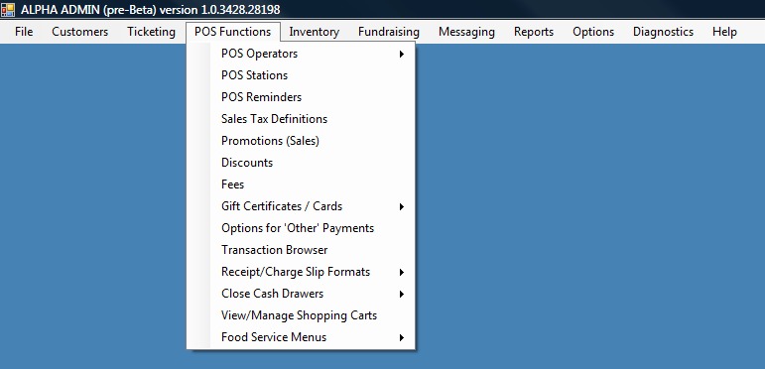The width and height of the screenshot is (765, 369).
Task: Open the Diagnostics menu
Action: [x=663, y=32]
